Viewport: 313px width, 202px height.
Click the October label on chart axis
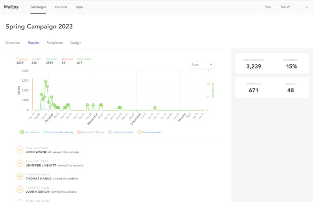[x=49, y=118]
